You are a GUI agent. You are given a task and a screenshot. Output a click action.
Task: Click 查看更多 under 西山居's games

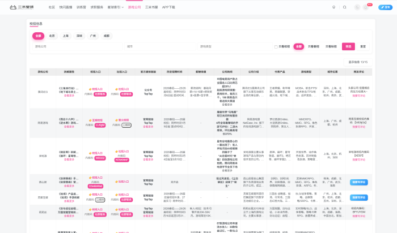(x=69, y=186)
